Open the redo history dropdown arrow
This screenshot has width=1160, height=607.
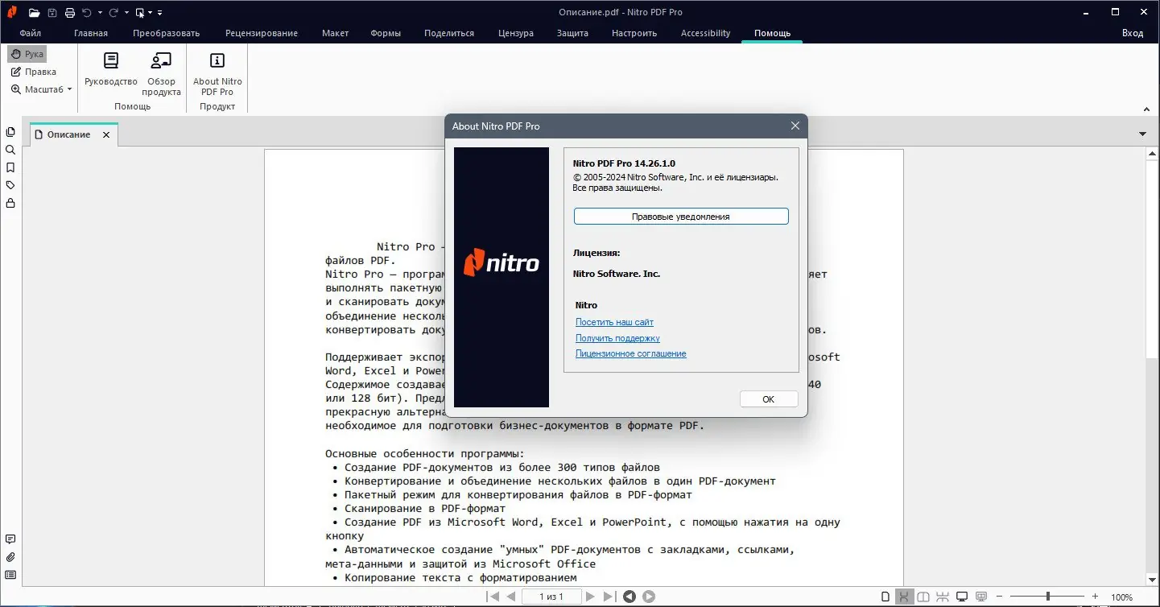pos(126,13)
